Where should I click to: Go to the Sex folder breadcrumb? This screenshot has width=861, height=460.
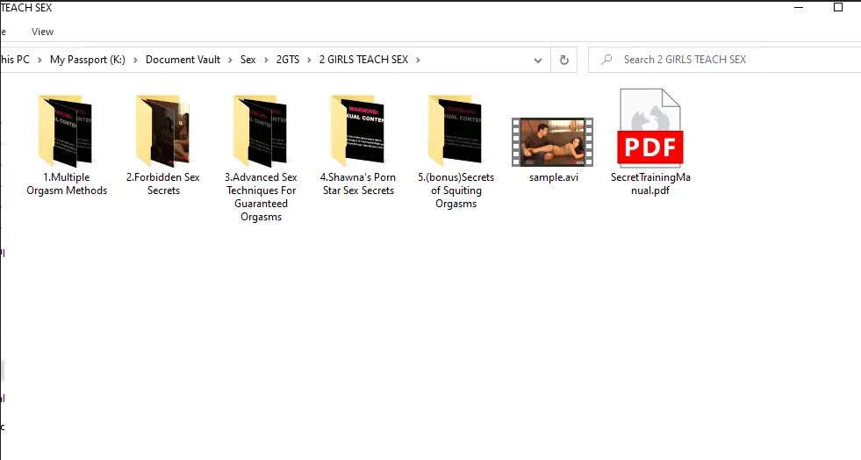click(x=248, y=60)
